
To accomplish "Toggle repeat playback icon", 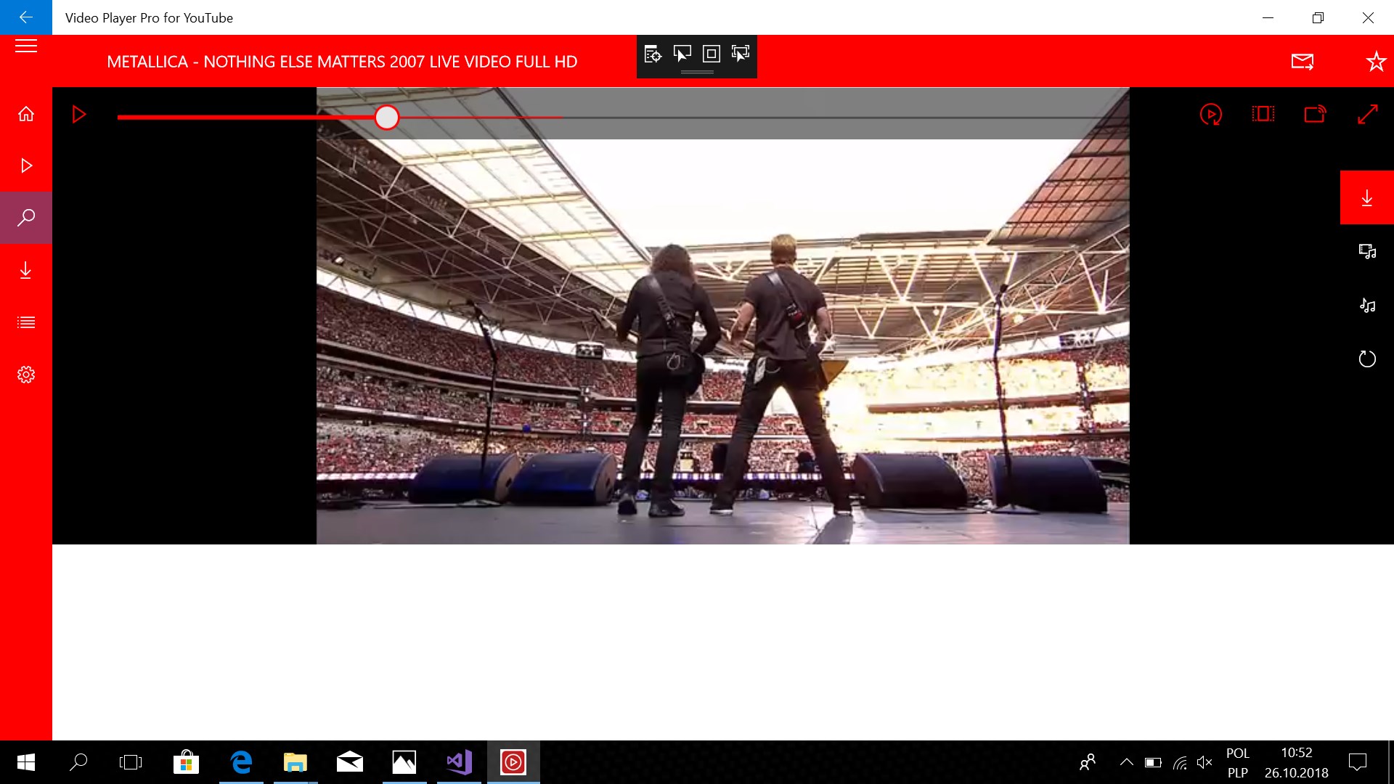I will [1211, 114].
